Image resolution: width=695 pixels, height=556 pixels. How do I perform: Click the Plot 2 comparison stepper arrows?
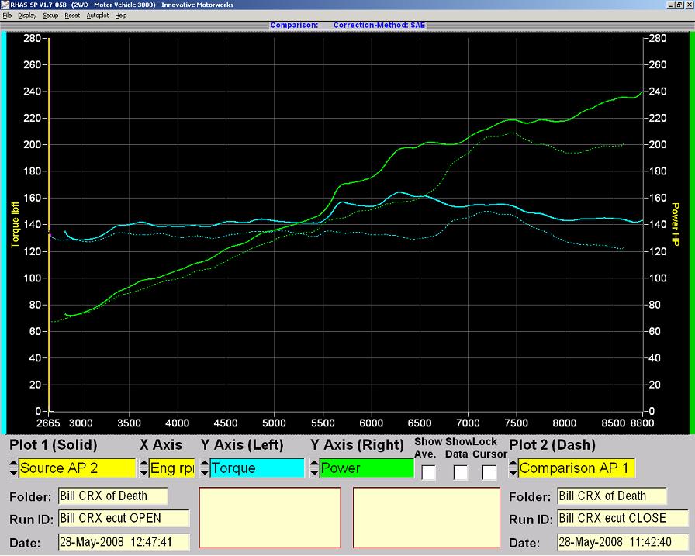(513, 468)
